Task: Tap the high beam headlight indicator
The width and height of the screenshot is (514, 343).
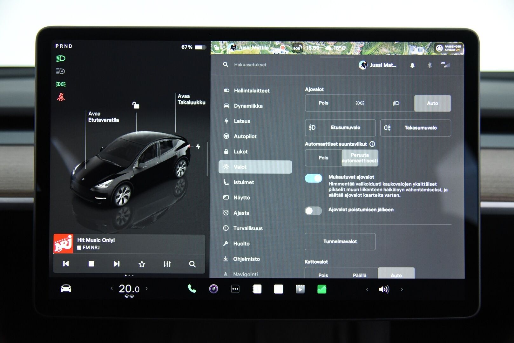Action: pos(60,58)
